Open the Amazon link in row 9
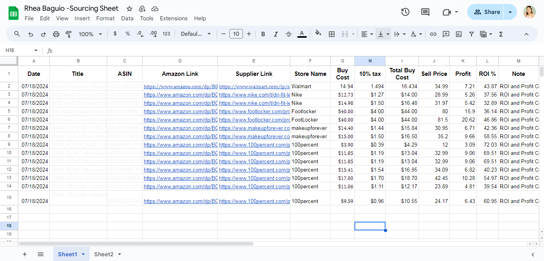This screenshot has height=261, width=544. pyautogui.click(x=180, y=145)
